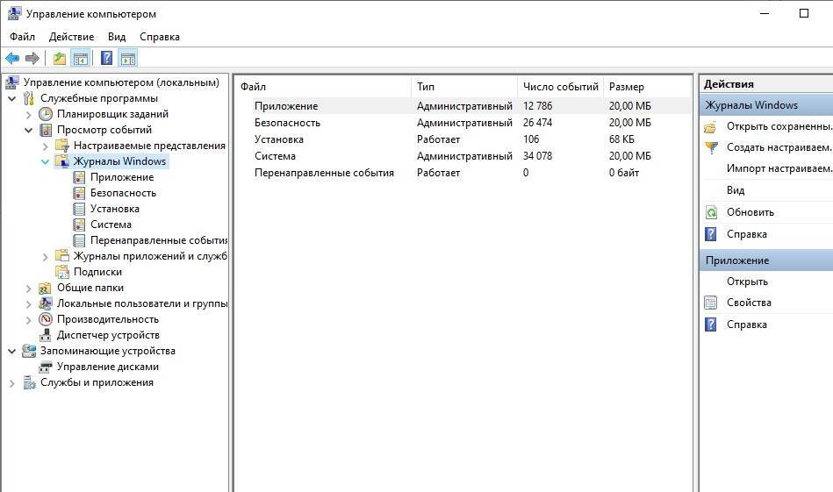Viewport: 833px width, 492px height.
Task: Click the Производительность icon in tree
Action: [47, 319]
